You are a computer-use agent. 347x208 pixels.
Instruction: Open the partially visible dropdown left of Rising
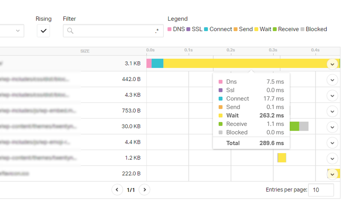coord(12,31)
